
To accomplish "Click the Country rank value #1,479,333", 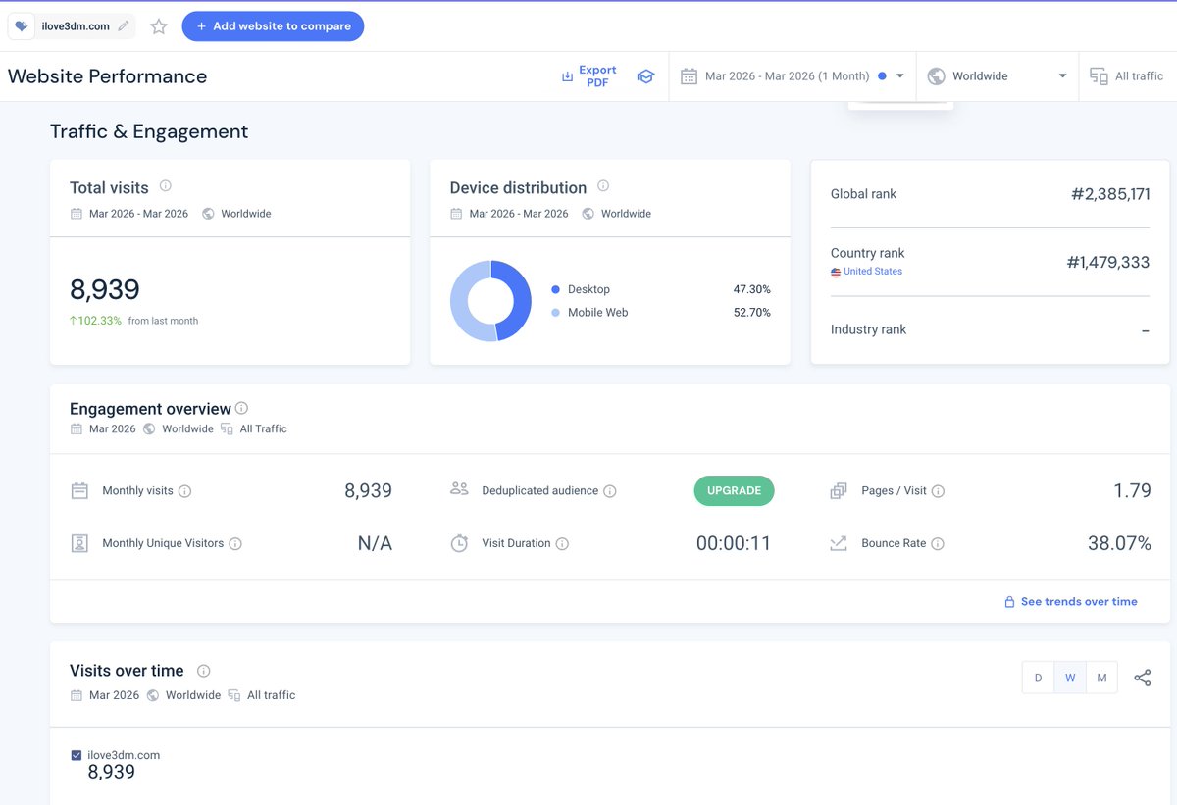I will pyautogui.click(x=1108, y=262).
